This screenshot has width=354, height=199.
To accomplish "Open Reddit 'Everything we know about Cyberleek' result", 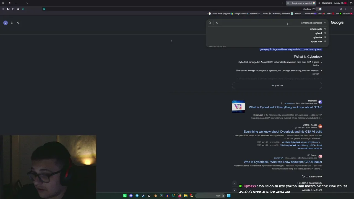I will [283, 132].
